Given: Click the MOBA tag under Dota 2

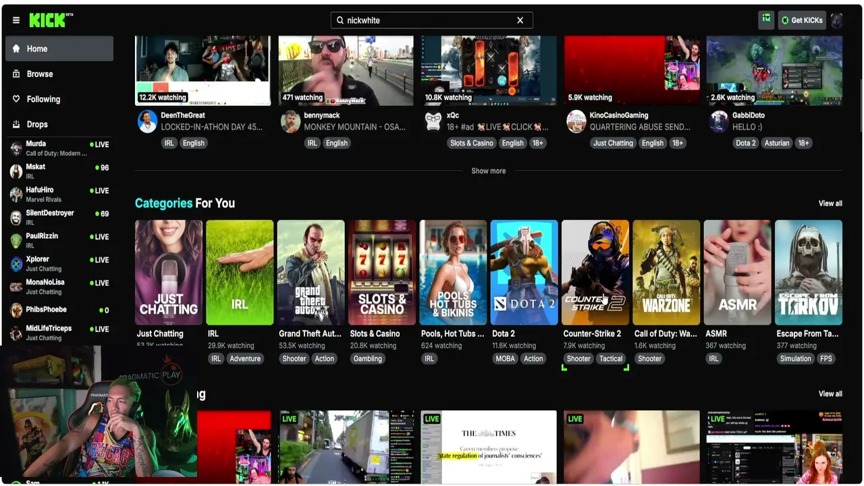Looking at the screenshot, I should (x=505, y=358).
